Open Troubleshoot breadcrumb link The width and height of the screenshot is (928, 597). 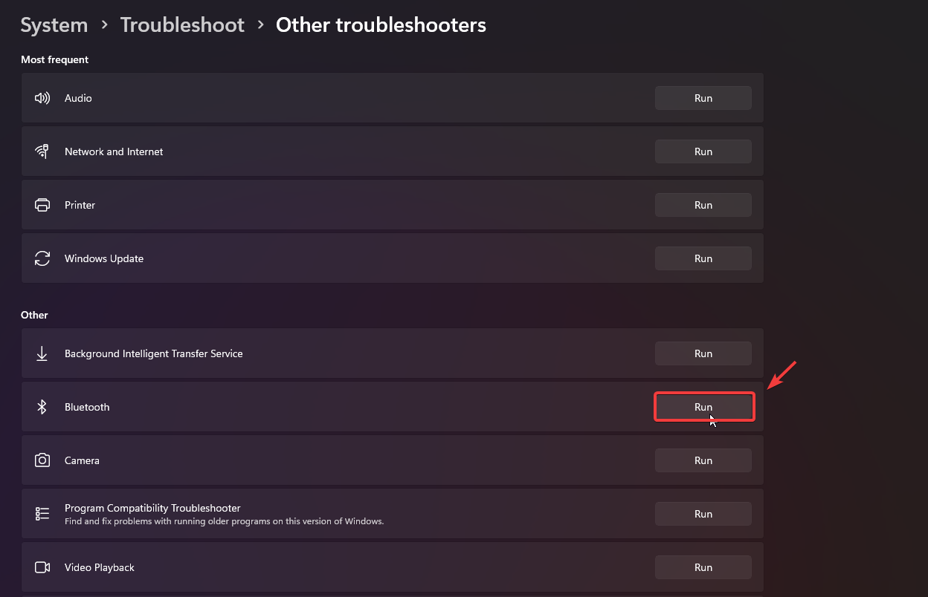(182, 25)
